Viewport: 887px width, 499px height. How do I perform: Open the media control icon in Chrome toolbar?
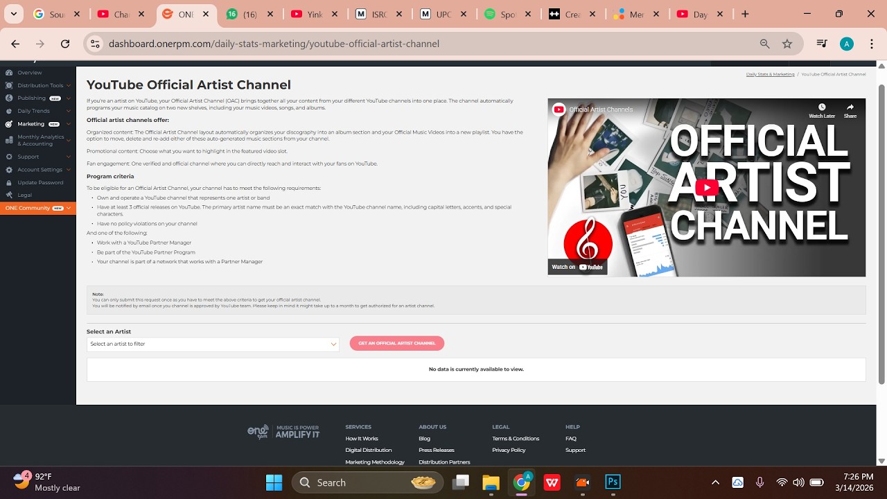click(822, 44)
